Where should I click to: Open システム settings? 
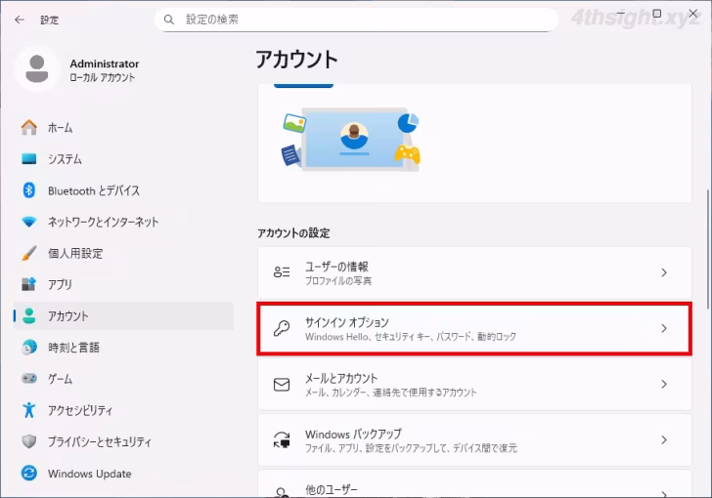[x=123, y=159]
